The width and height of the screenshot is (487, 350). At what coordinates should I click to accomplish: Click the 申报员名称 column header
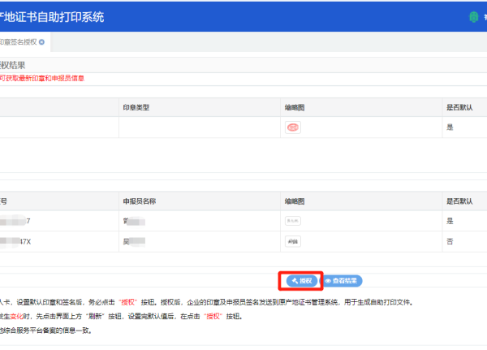(x=140, y=201)
